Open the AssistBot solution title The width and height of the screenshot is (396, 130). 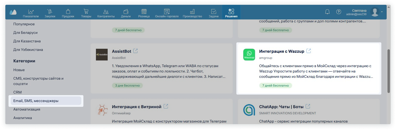pos(122,51)
